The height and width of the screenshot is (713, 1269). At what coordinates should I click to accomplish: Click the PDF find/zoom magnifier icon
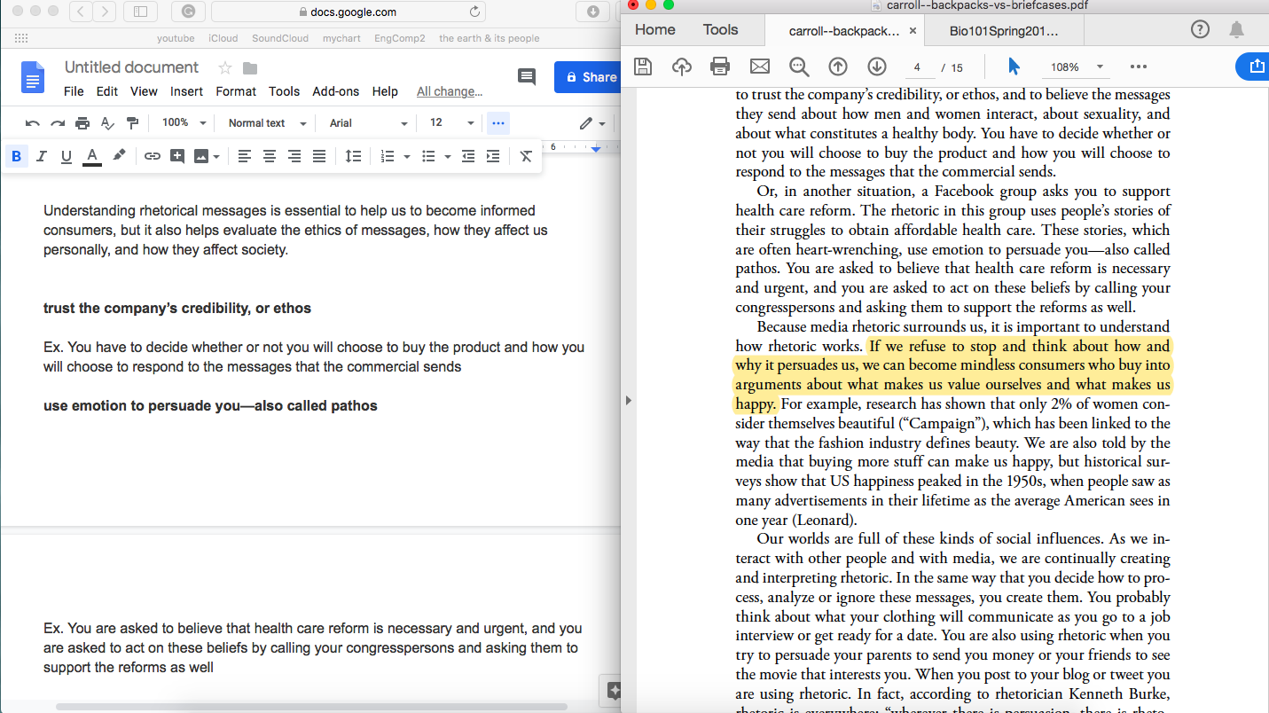click(x=799, y=67)
